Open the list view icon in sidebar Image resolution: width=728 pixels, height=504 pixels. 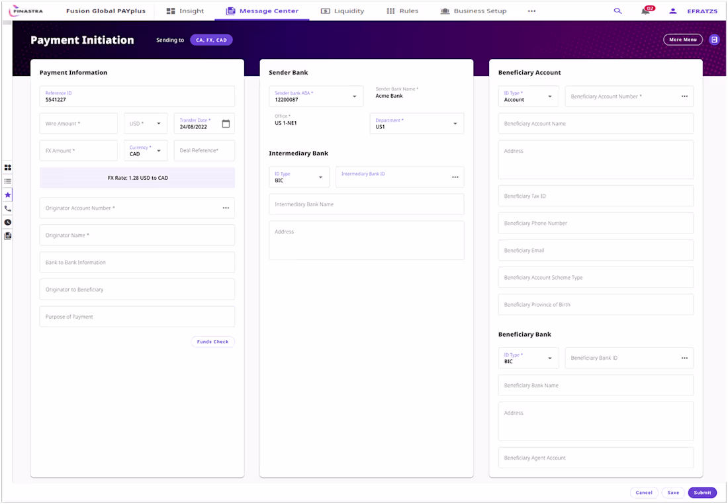[7, 181]
